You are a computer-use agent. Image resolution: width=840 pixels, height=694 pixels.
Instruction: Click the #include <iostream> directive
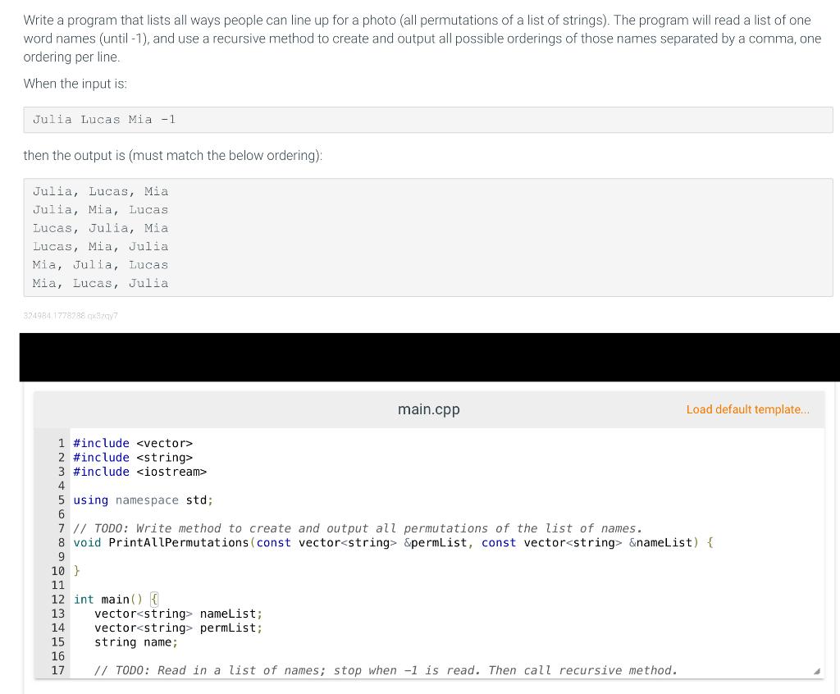tap(139, 472)
